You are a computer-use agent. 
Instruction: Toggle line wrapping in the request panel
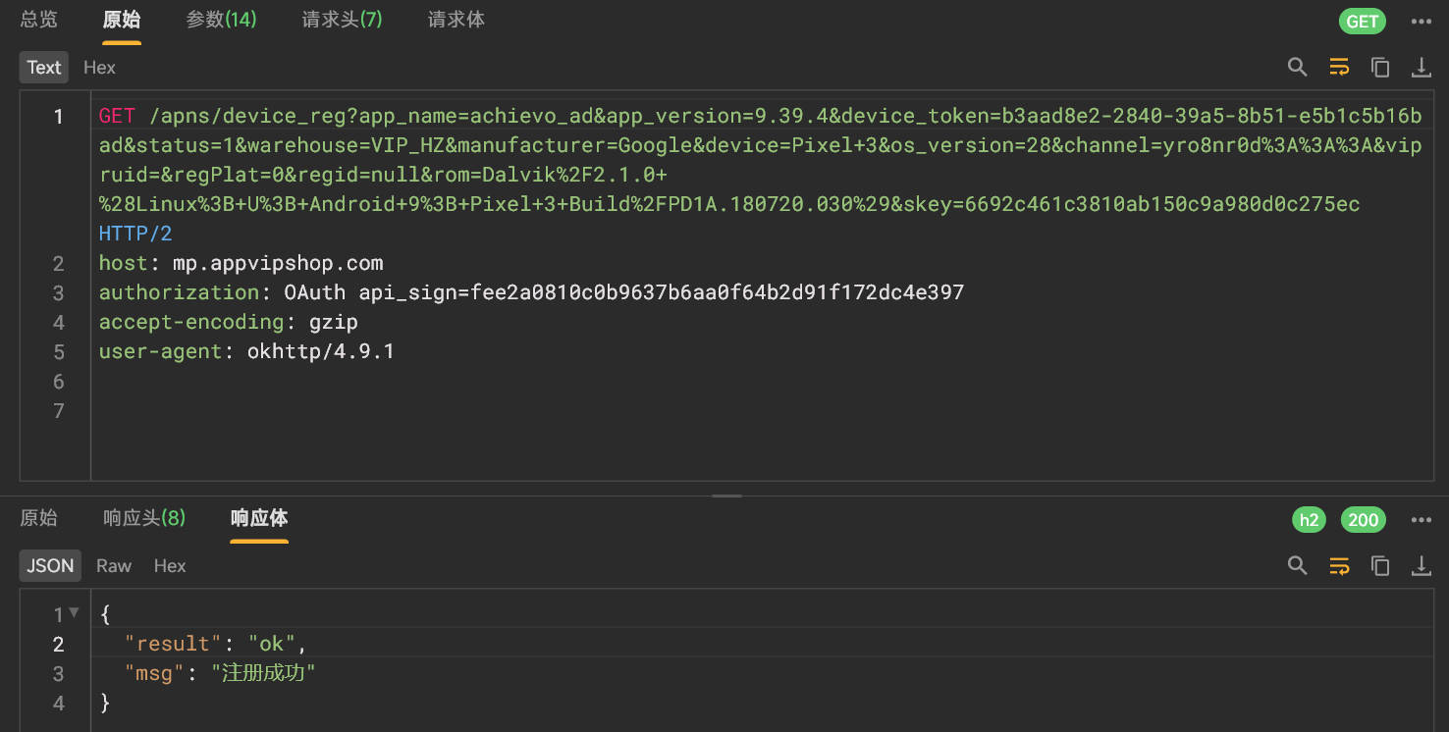1339,67
